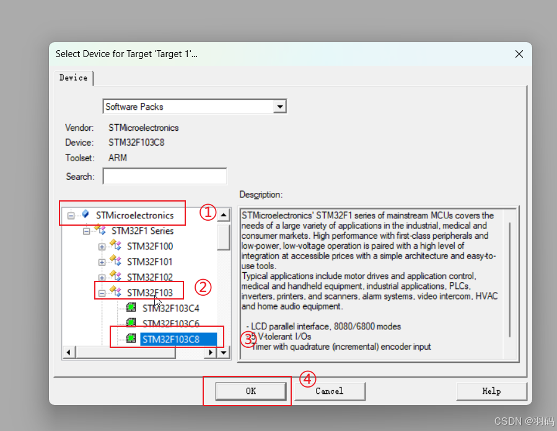Select the STM32F102 tree item
Image resolution: width=557 pixels, height=431 pixels.
pos(150,277)
